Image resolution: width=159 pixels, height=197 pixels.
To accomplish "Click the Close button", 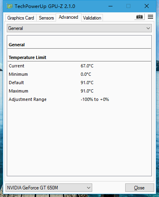I will pyautogui.click(x=140, y=188).
